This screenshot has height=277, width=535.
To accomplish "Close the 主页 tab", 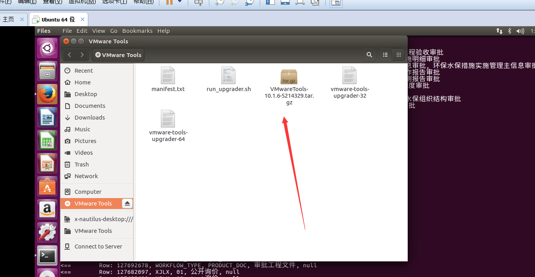I will pos(22,20).
